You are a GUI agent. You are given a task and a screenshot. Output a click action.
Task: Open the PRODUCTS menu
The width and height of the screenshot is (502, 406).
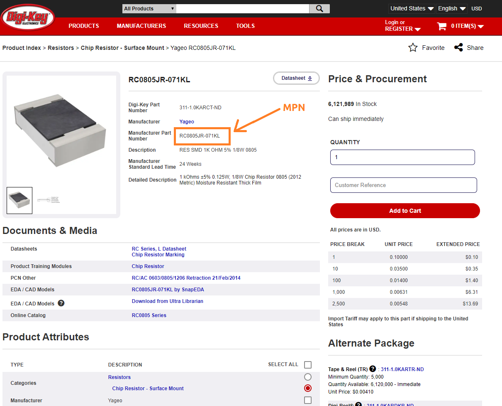[84, 26]
